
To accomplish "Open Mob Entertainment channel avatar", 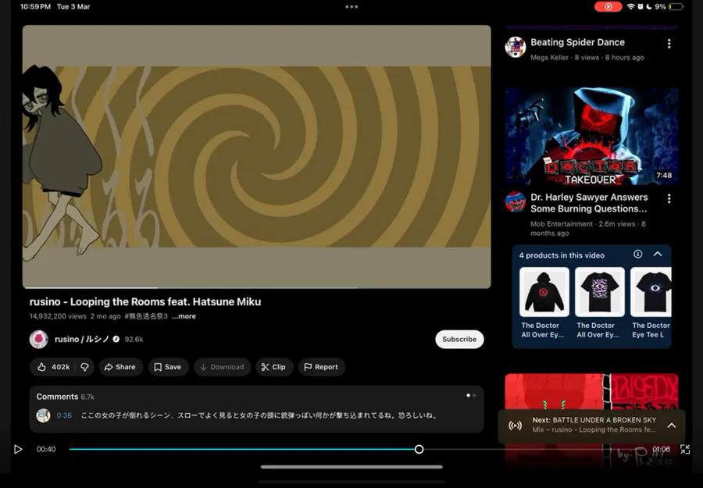I will (516, 202).
